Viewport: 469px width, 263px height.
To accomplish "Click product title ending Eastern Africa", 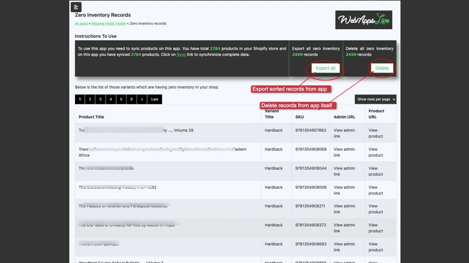I will click(162, 152).
